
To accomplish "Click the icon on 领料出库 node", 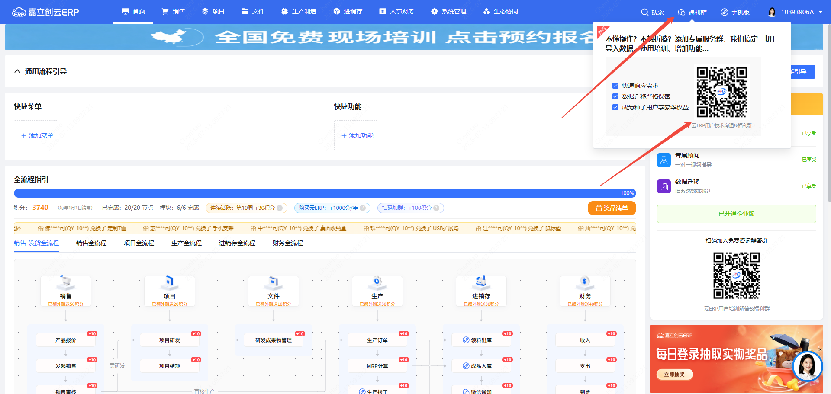I will point(466,340).
